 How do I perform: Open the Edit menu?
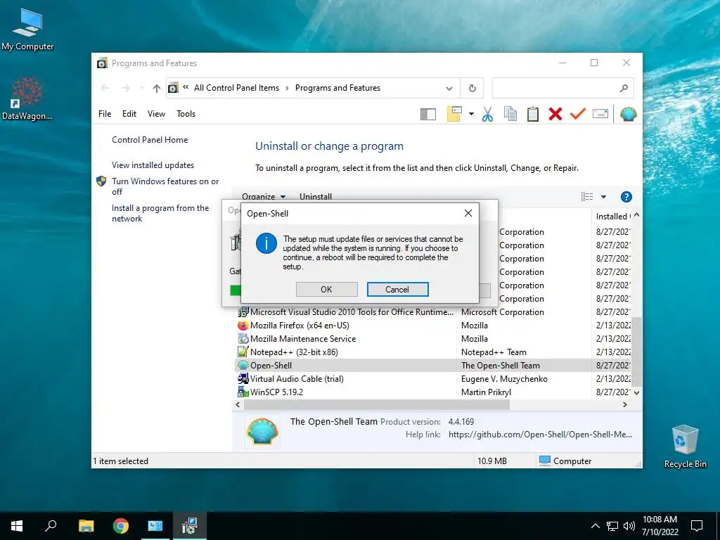129,114
